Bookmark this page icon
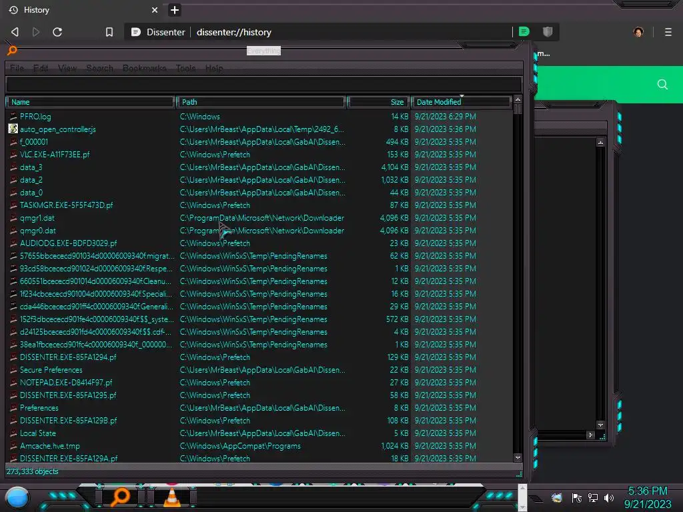This screenshot has height=512, width=683. pos(109,32)
